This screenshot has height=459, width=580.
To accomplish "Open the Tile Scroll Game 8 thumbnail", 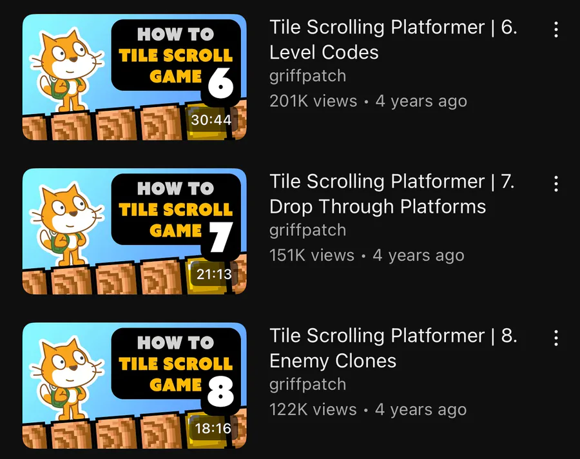I will point(134,386).
